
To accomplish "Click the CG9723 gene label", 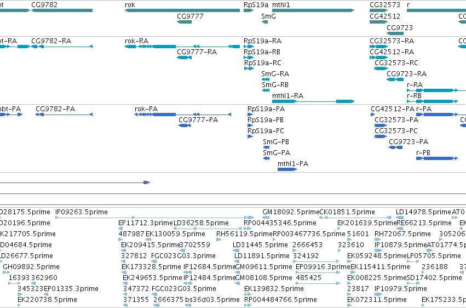I will pos(400,27).
